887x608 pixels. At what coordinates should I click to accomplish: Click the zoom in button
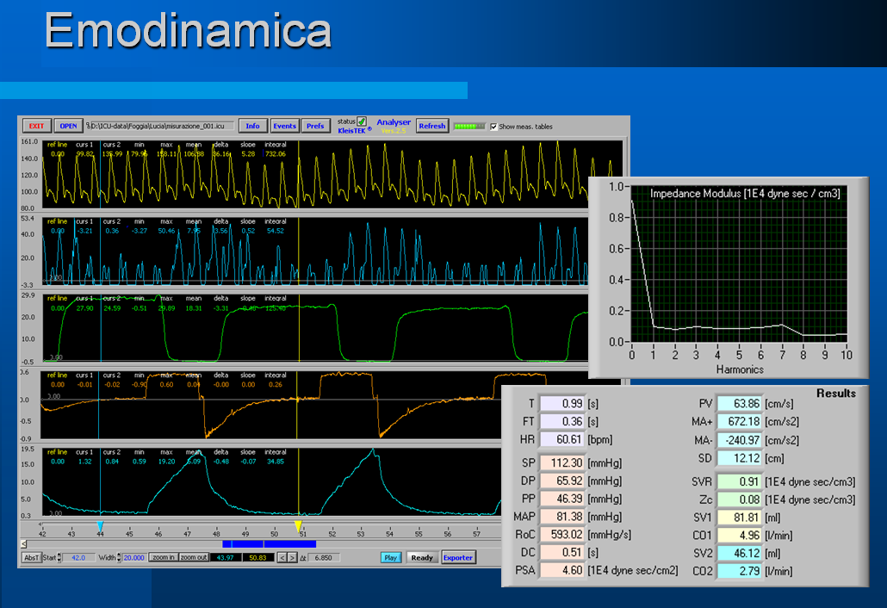coord(163,557)
